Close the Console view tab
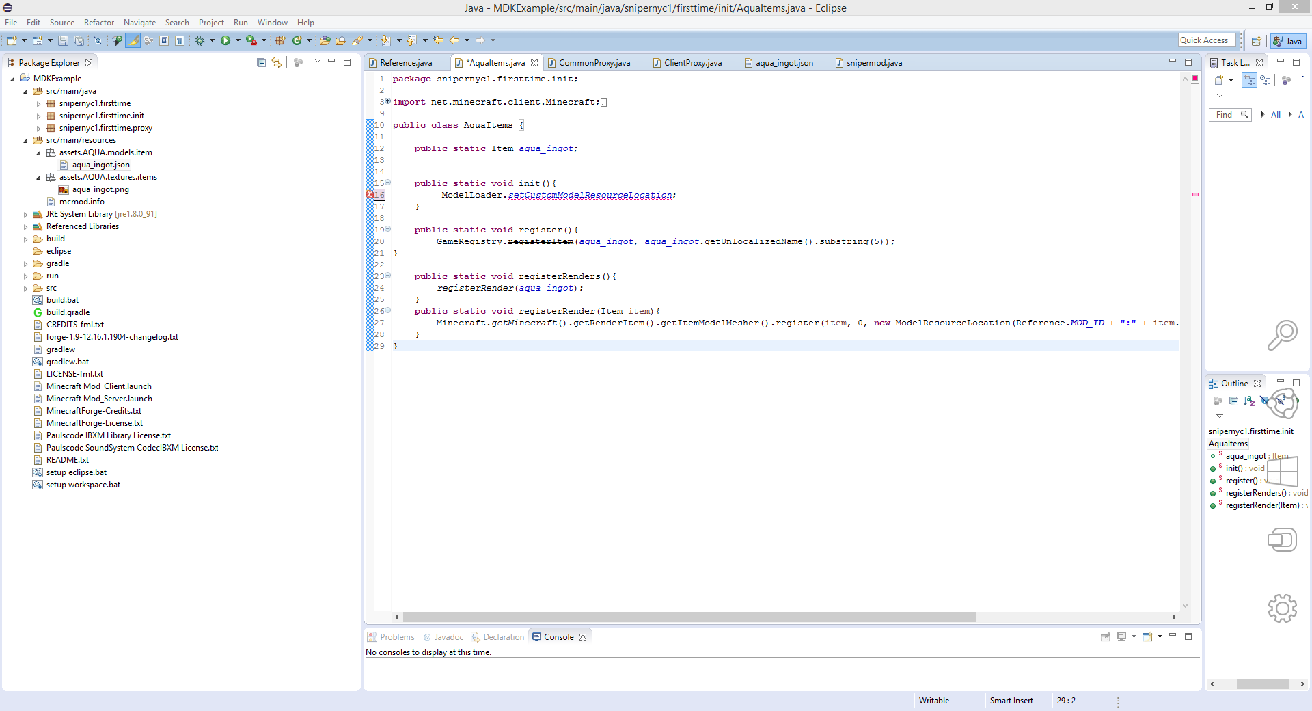 [583, 637]
